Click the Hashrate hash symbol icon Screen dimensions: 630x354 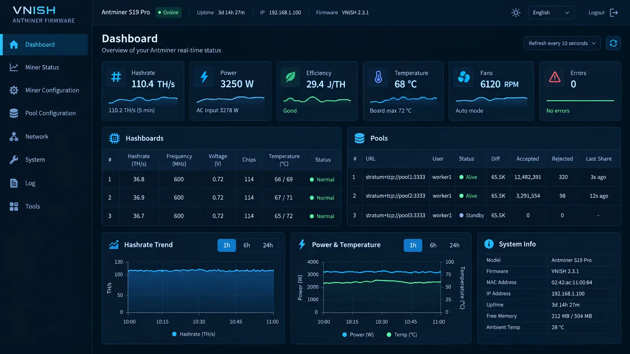pyautogui.click(x=116, y=77)
